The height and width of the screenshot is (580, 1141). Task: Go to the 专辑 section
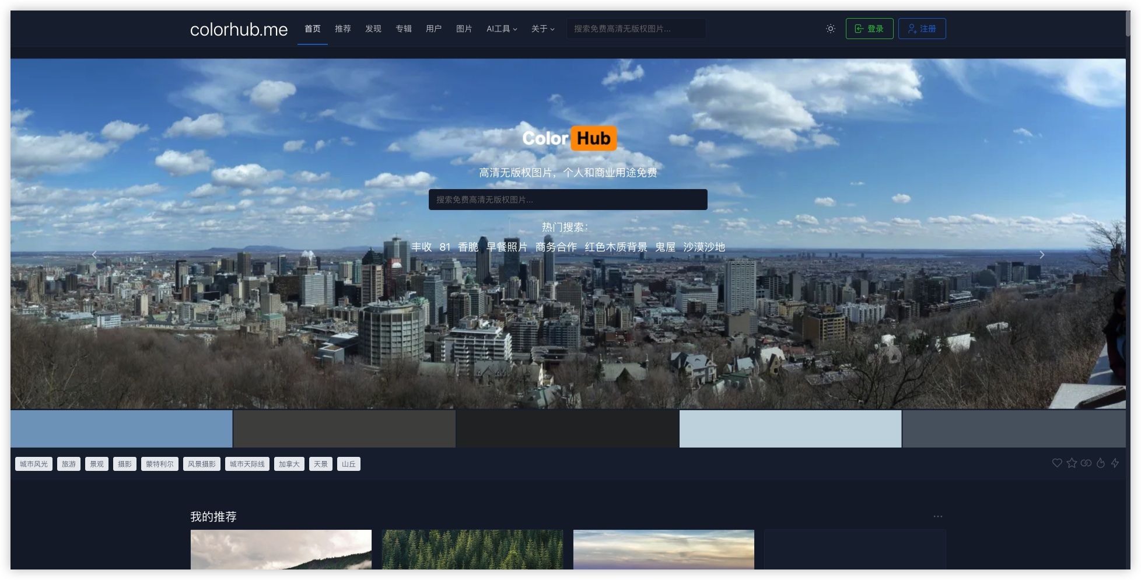click(403, 28)
